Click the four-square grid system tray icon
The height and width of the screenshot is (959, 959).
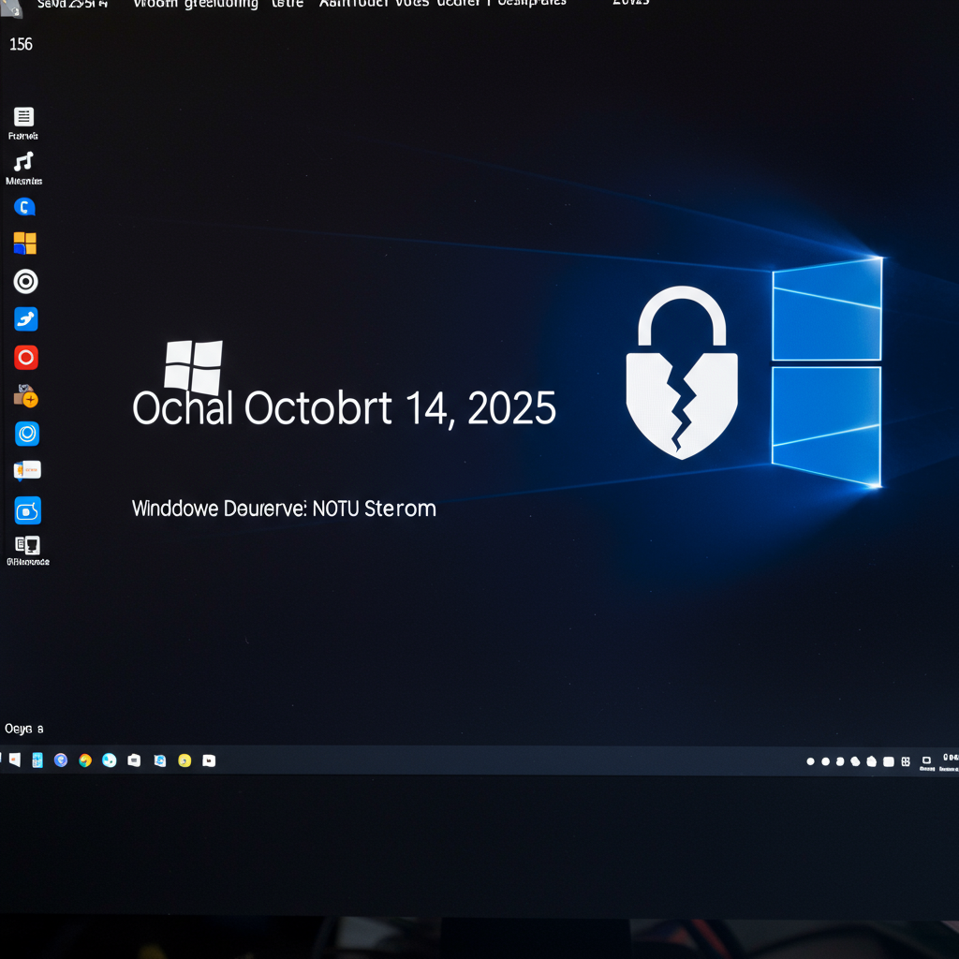click(x=906, y=761)
